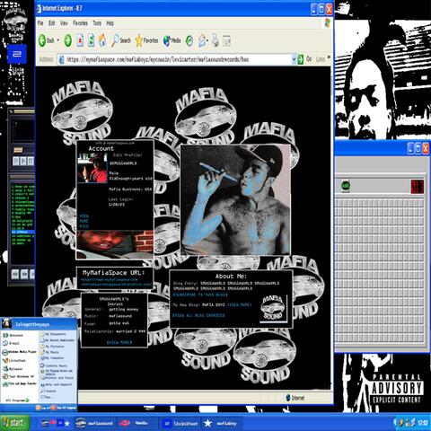Open E-mail entry in Start menu
The image size is (431, 431).
12,343
